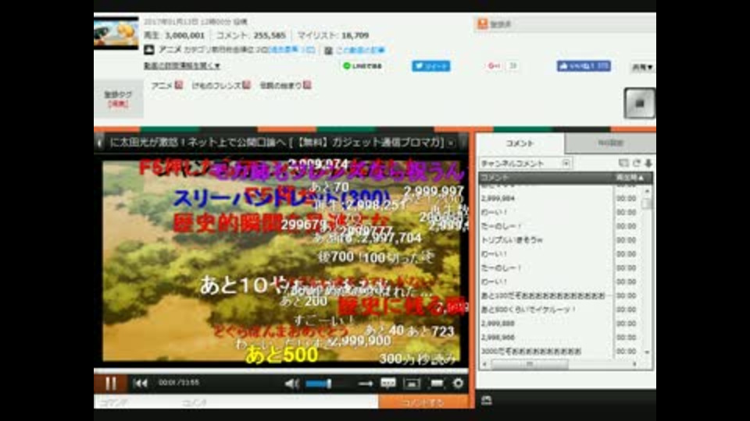Expand the video detail information link

[x=182, y=65]
